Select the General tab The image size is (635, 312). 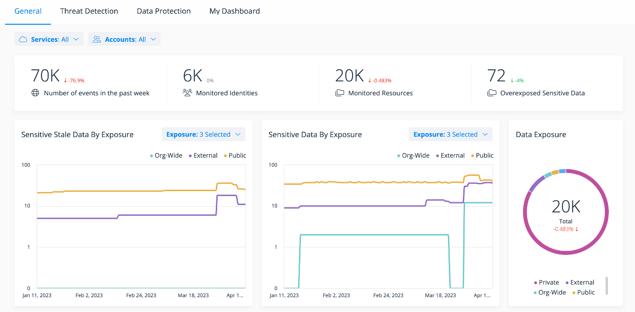[x=28, y=11]
